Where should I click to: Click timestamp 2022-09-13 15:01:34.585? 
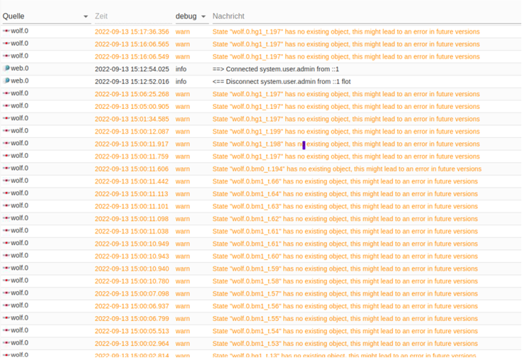[x=132, y=120]
